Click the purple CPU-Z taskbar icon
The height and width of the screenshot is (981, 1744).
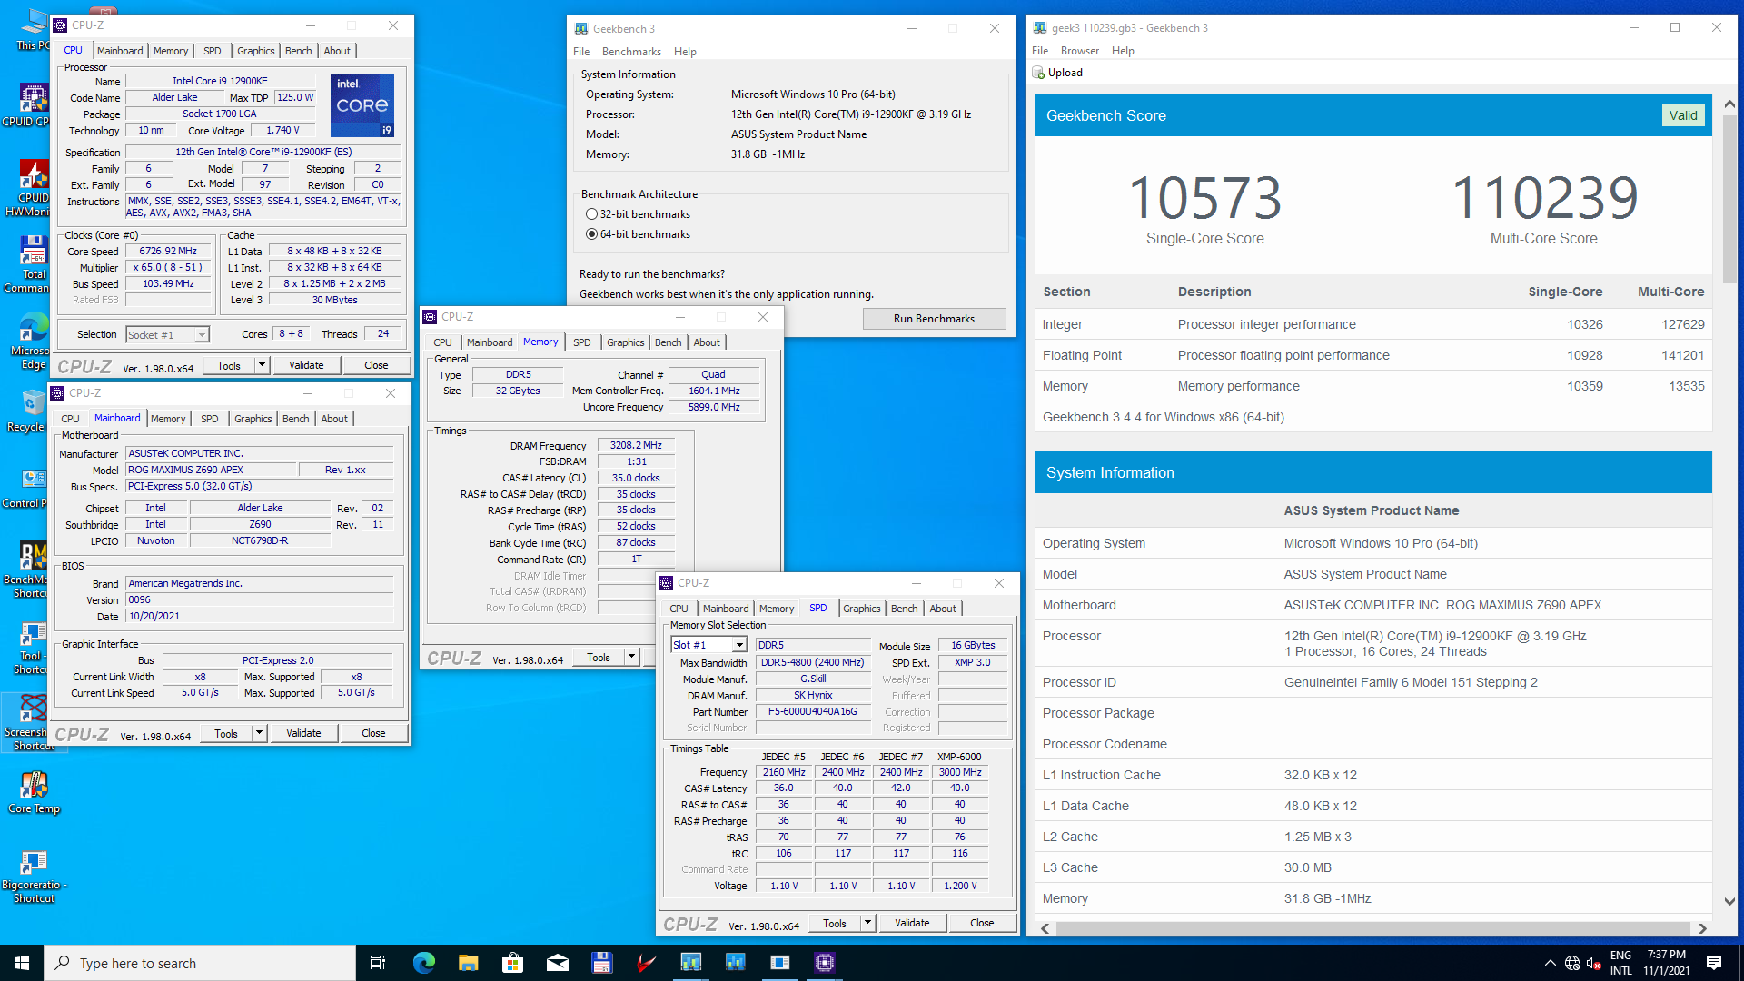click(x=824, y=963)
